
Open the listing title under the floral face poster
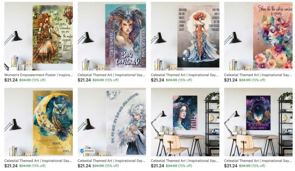[x=258, y=75]
